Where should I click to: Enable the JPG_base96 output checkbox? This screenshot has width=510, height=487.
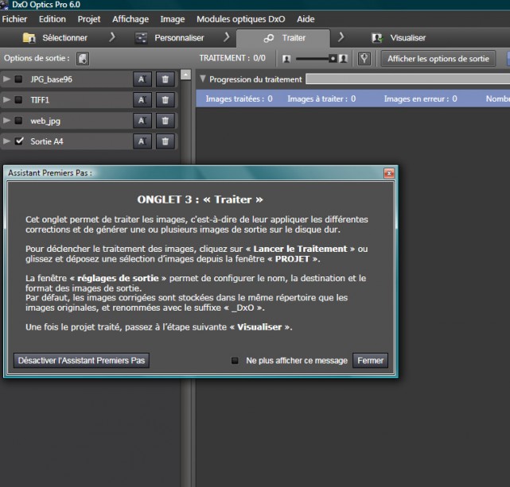tap(18, 79)
